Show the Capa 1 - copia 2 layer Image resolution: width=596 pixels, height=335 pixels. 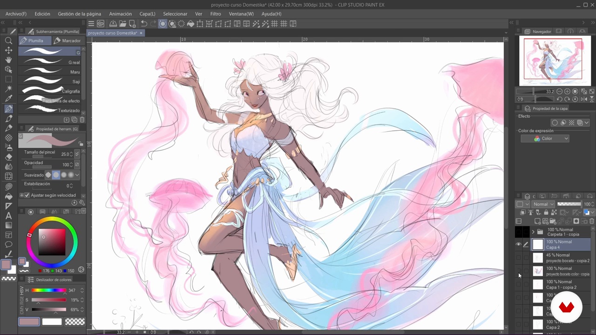[519, 284]
